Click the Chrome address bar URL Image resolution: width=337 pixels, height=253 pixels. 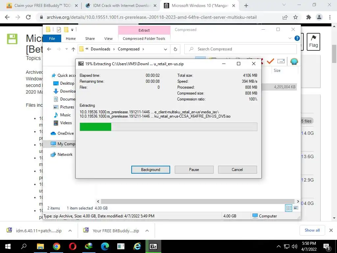pyautogui.click(x=151, y=17)
